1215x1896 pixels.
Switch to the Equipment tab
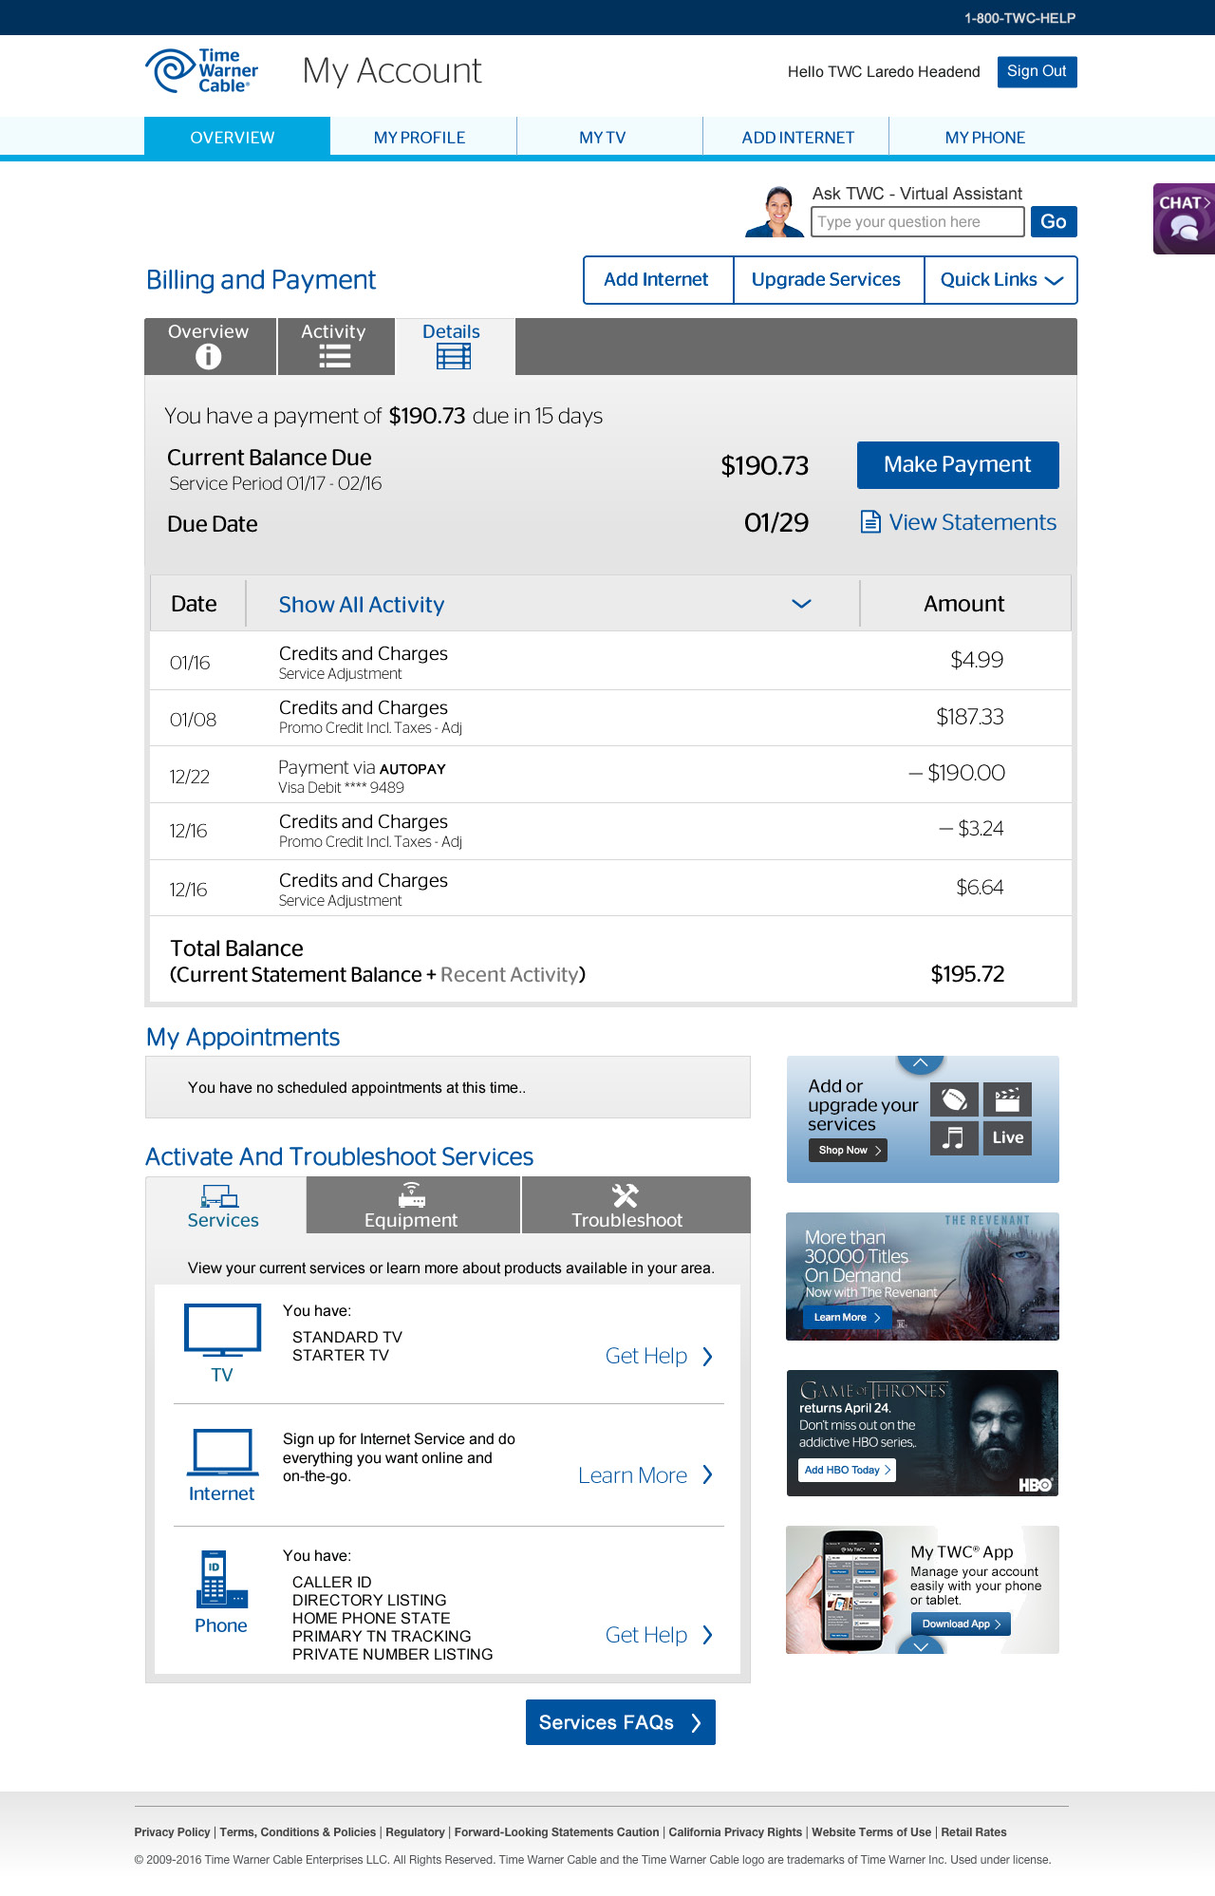(413, 1205)
